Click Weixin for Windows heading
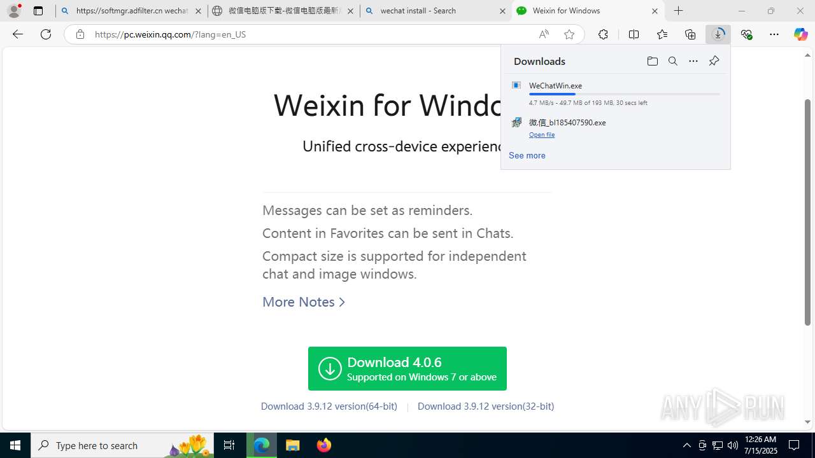Image resolution: width=815 pixels, height=458 pixels. click(x=388, y=105)
